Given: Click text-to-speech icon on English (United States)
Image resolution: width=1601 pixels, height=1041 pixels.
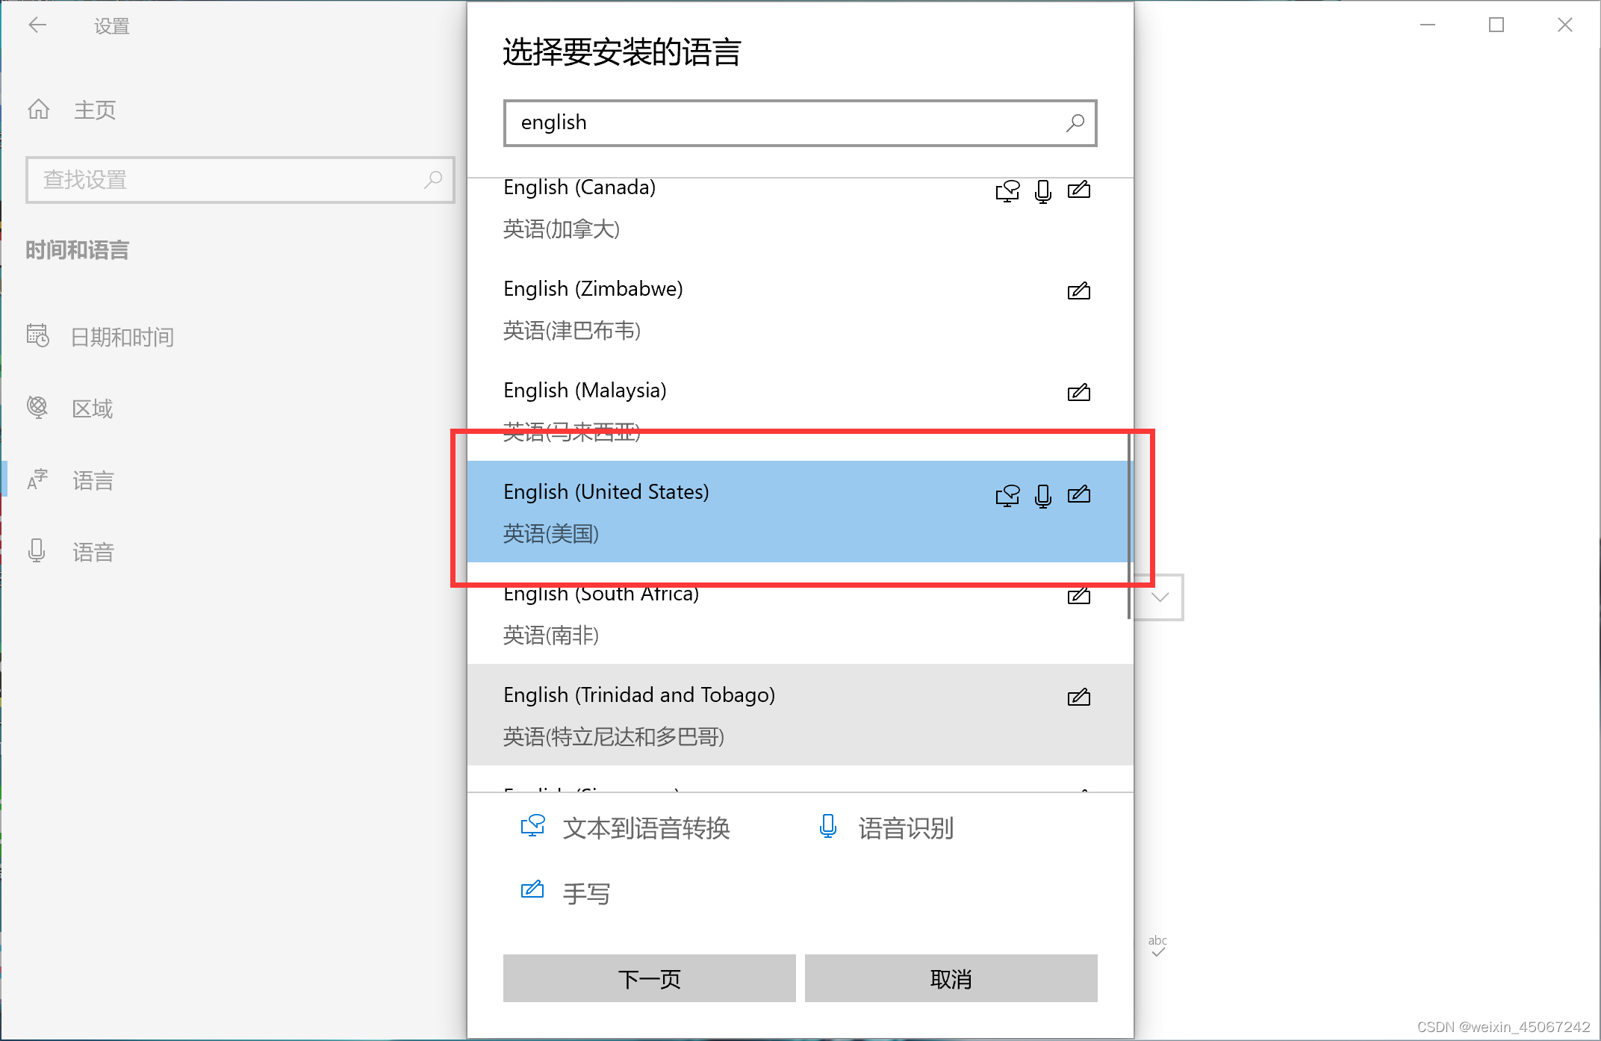Looking at the screenshot, I should pyautogui.click(x=1007, y=495).
